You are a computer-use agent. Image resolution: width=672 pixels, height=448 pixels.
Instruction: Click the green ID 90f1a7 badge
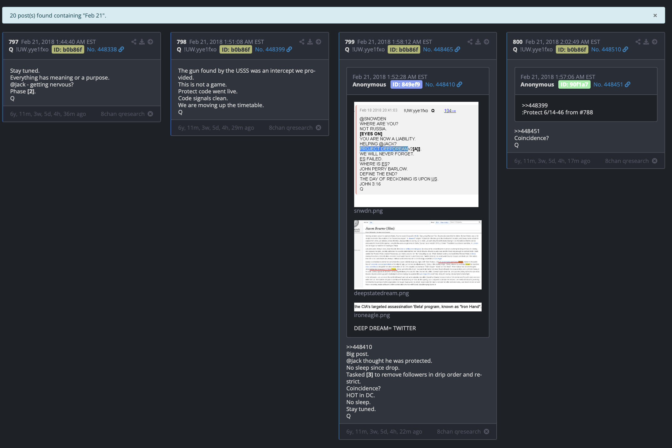574,85
